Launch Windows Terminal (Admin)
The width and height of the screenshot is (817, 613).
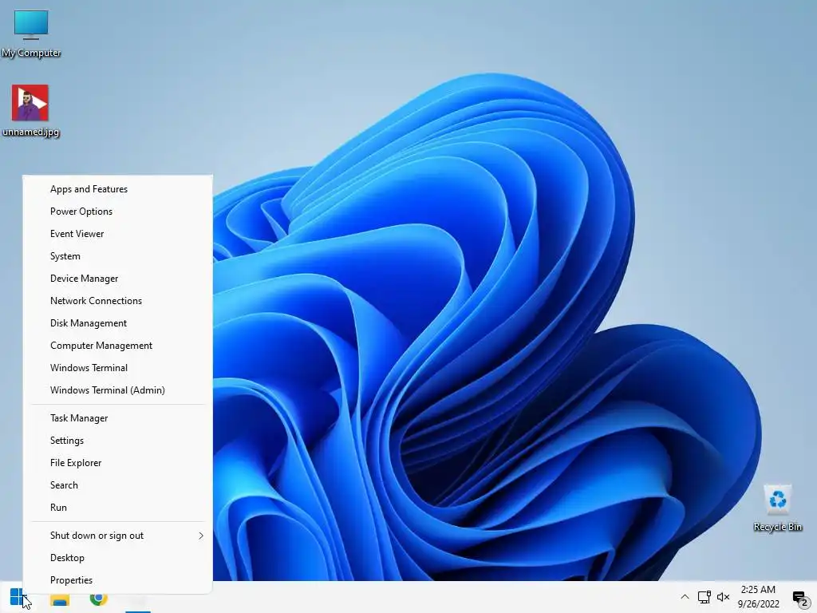click(x=118, y=390)
